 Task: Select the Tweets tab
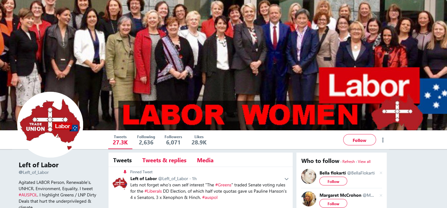point(122,160)
